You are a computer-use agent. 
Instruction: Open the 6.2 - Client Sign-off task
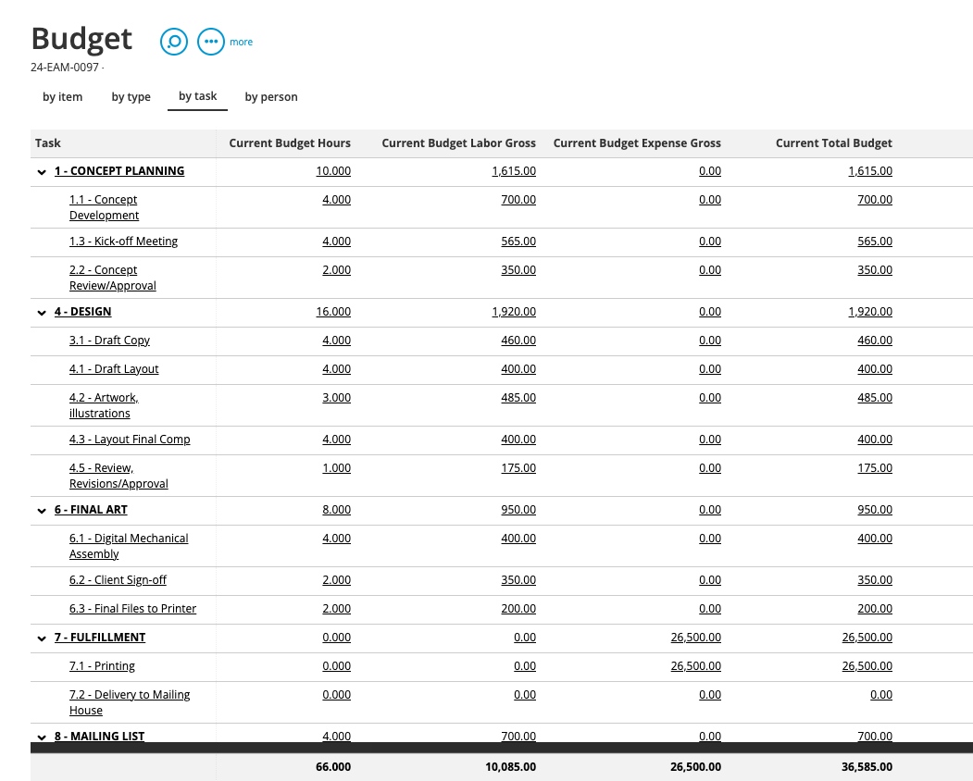click(x=118, y=580)
